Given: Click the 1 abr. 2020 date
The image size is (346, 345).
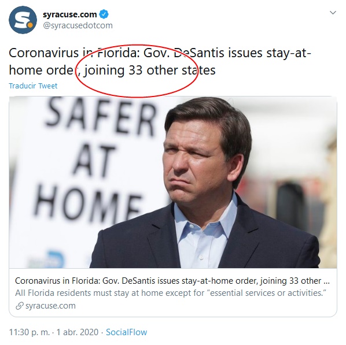Looking at the screenshot, I should (x=77, y=332).
